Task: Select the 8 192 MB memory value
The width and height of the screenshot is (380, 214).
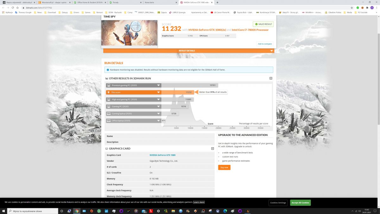Action: tap(154, 179)
